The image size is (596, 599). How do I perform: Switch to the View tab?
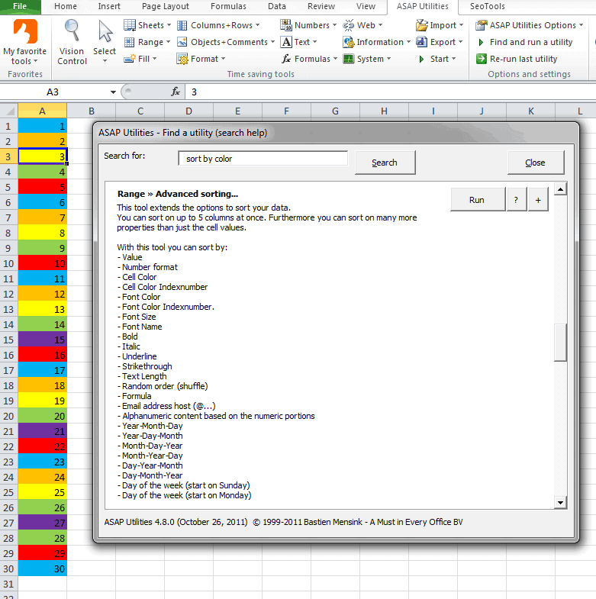[366, 7]
